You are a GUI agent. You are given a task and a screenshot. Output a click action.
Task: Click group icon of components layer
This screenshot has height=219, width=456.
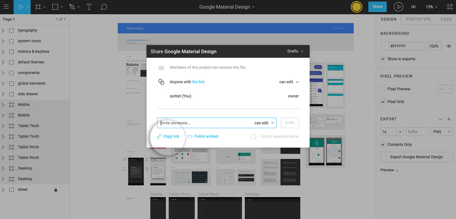(11, 73)
